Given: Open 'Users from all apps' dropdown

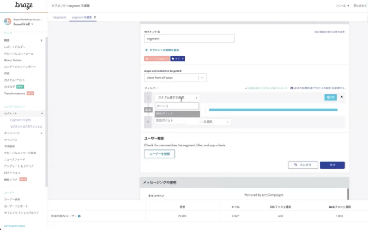Looking at the screenshot, I should (x=171, y=78).
